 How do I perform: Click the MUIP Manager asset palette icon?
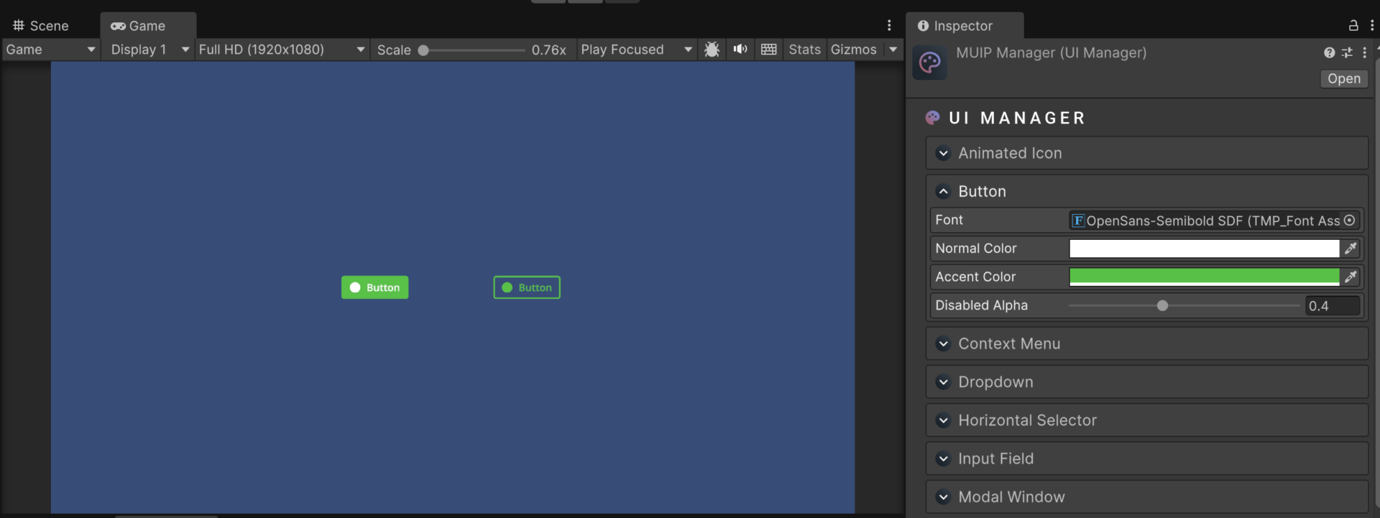(x=929, y=63)
